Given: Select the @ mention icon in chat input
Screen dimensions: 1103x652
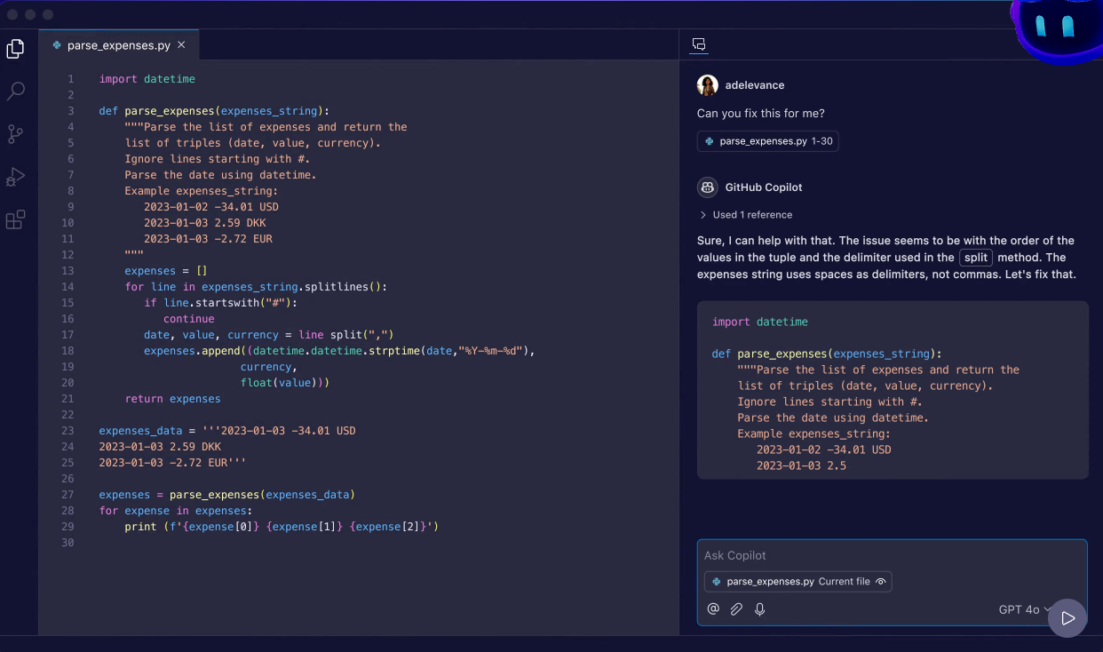Looking at the screenshot, I should coord(713,609).
